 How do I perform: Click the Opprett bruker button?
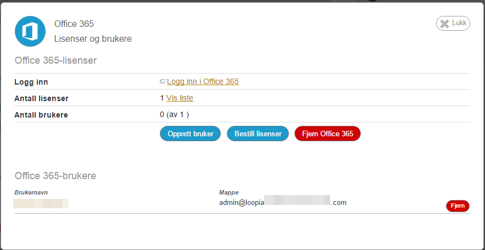[191, 134]
